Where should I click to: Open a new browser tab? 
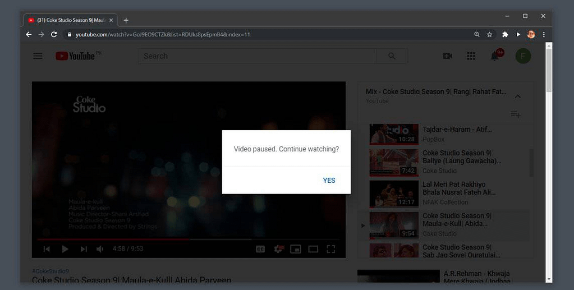pos(126,20)
